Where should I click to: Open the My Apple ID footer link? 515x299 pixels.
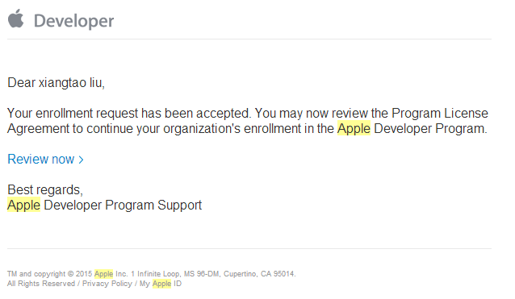(x=161, y=284)
